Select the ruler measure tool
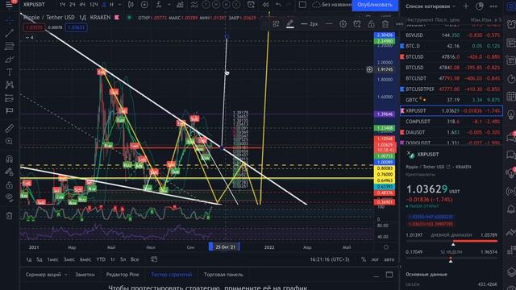Screen dimensions: 516x290 tap(9, 128)
